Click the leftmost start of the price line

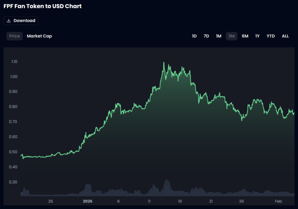click(x=21, y=156)
